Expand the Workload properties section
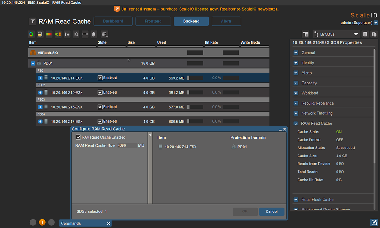The image size is (380, 228). point(296,93)
